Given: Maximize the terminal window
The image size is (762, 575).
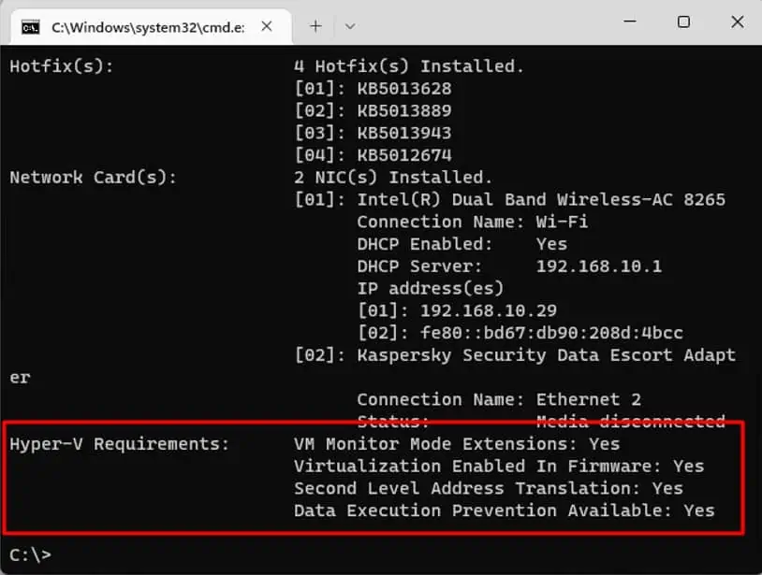Looking at the screenshot, I should [683, 22].
